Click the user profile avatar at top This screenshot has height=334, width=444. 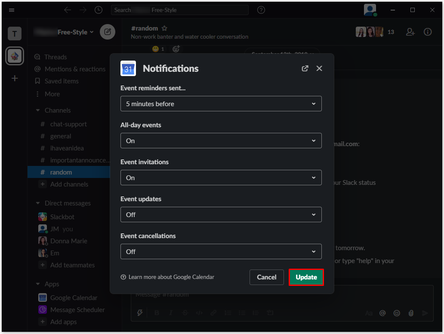370,10
